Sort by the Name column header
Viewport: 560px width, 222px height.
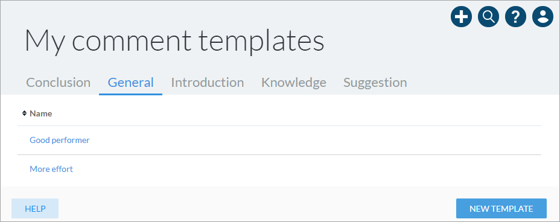click(x=40, y=113)
